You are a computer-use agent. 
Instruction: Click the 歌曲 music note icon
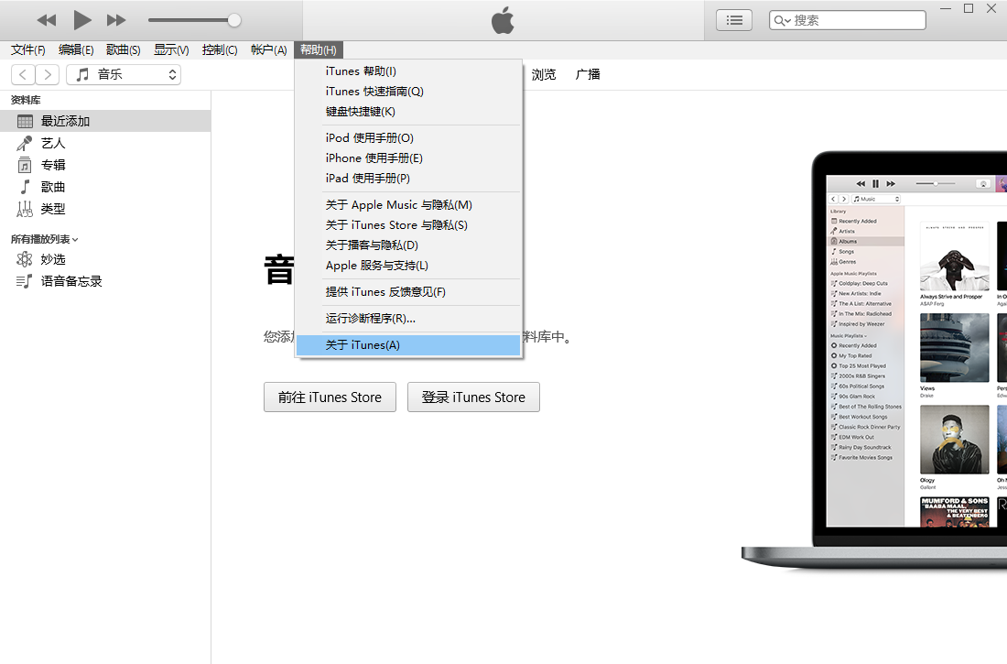coord(25,187)
